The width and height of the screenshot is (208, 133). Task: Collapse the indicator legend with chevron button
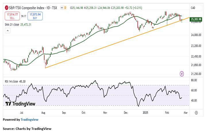click(x=7, y=31)
